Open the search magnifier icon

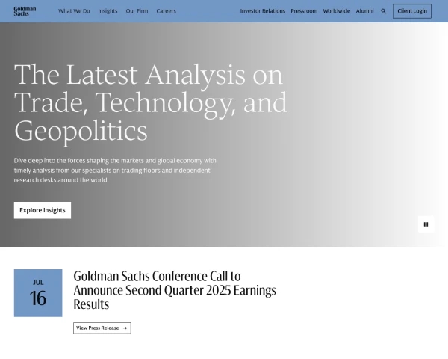click(384, 11)
